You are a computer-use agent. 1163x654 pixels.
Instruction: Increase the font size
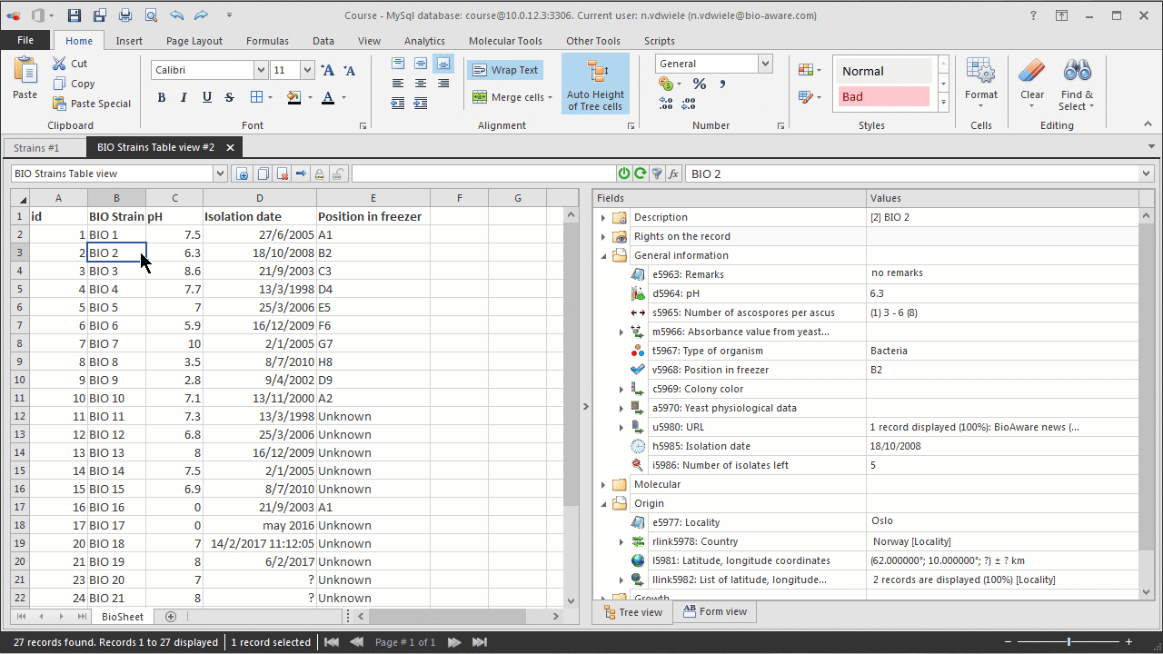tap(328, 70)
